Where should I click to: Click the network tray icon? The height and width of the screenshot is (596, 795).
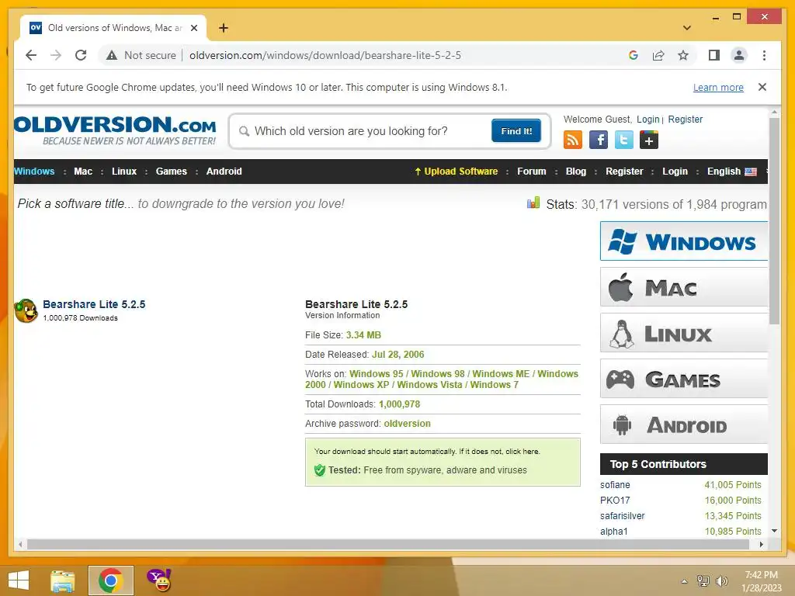coord(703,581)
